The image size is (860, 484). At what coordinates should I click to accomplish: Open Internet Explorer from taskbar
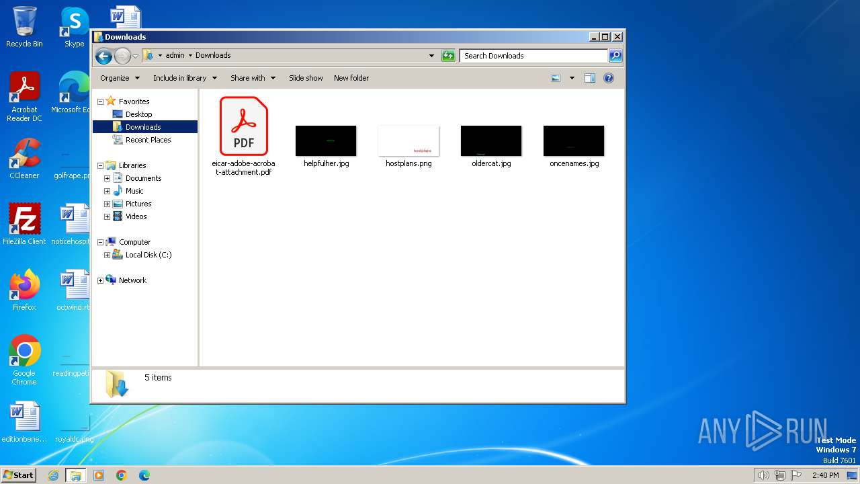(54, 475)
